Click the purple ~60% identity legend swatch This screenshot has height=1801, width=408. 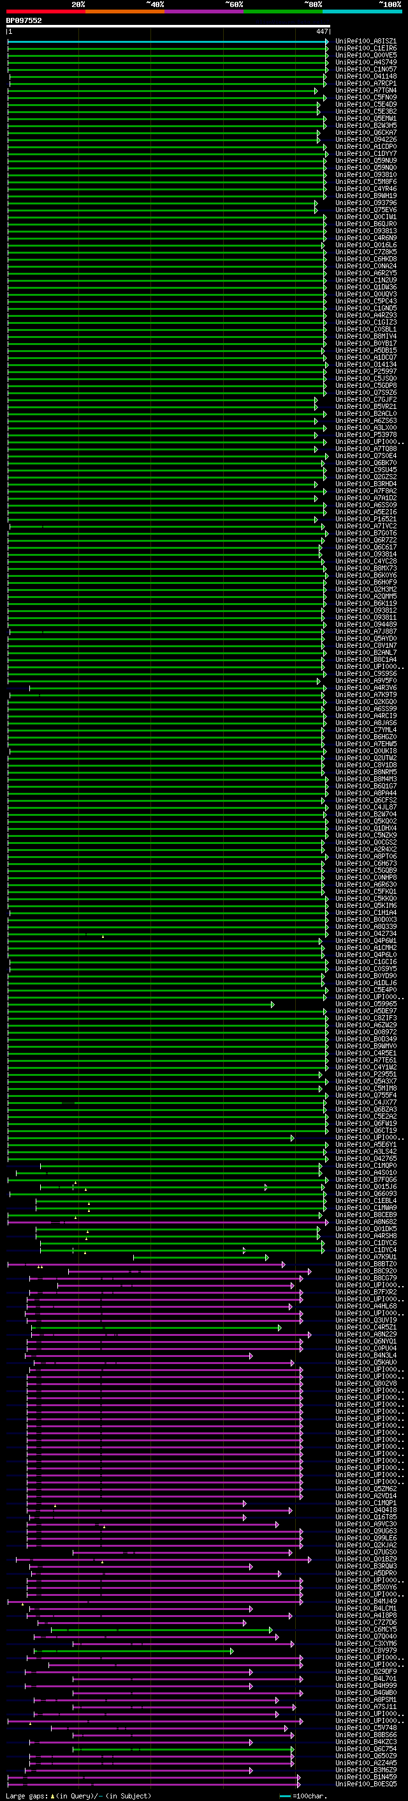[205, 11]
